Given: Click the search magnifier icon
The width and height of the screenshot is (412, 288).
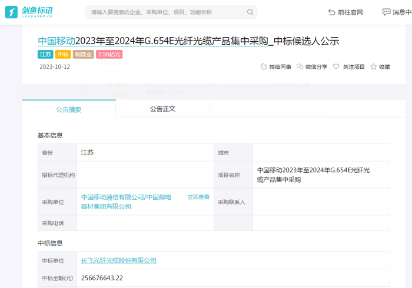Looking at the screenshot, I should point(250,12).
